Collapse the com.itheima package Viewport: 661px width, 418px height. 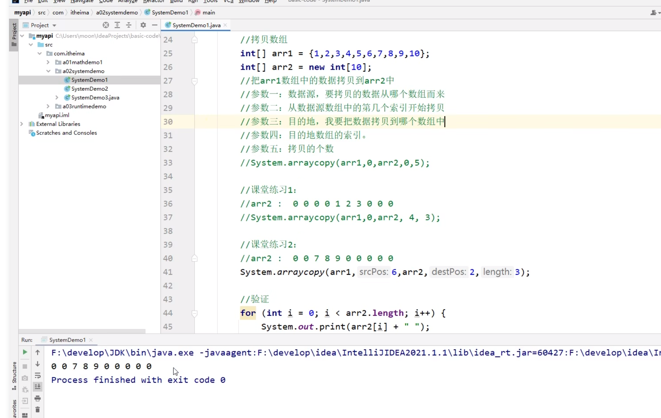point(40,53)
